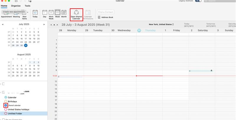Click the 3 Sunday column header
The width and height of the screenshot is (236, 120).
pyautogui.click(x=225, y=31)
